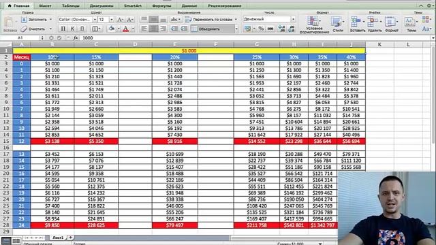
Task: Open the Таблицы (Tables) tab
Action: tap(71, 6)
